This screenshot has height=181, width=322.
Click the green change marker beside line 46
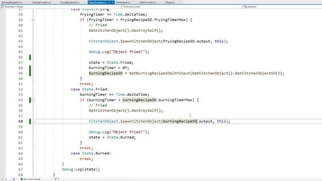click(30, 57)
